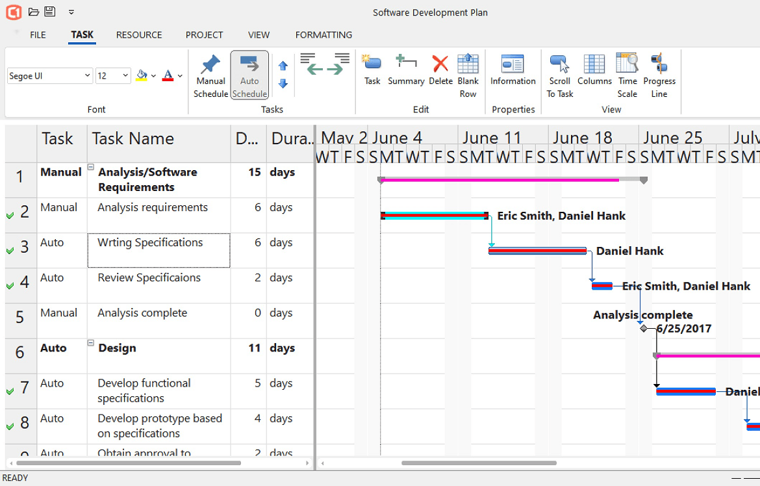Collapse the Design summary task
The image size is (760, 486).
(91, 342)
